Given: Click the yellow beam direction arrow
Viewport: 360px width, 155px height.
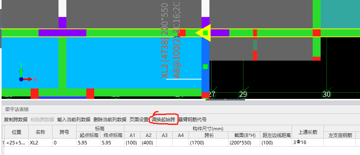Looking at the screenshot, I should coord(203,33).
